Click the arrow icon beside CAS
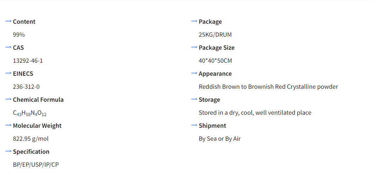Image resolution: width=373 pixels, height=183 pixels. point(8,47)
